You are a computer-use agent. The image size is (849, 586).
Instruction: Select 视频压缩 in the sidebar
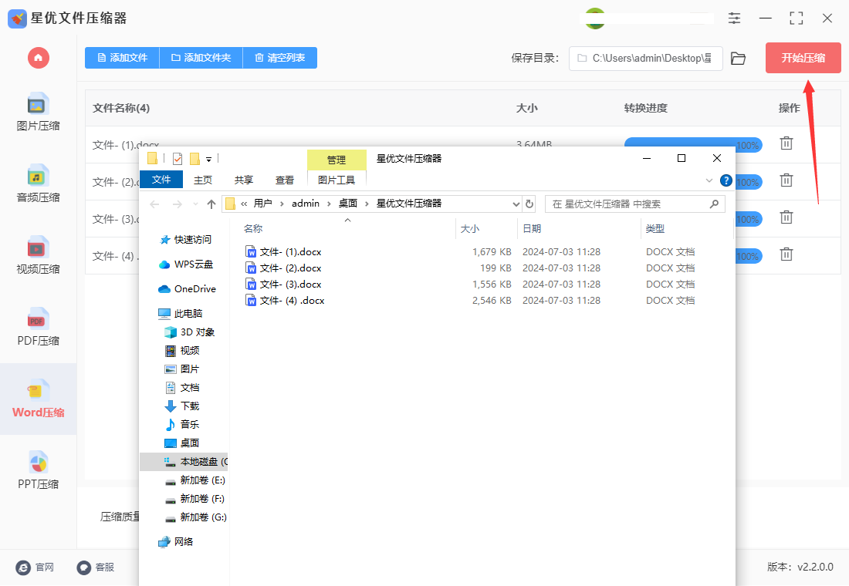pos(38,255)
